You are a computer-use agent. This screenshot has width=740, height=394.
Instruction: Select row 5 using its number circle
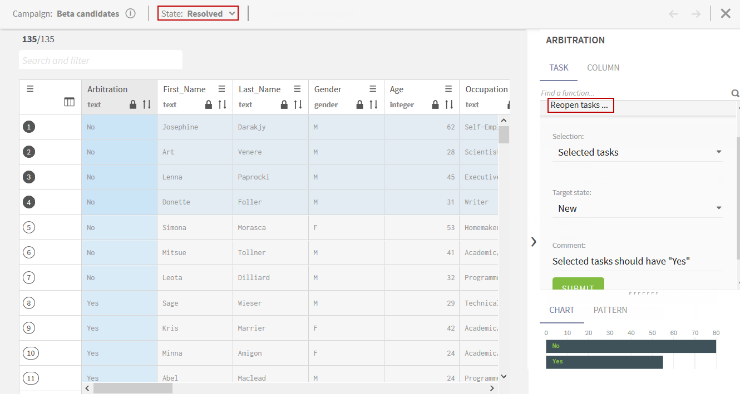coord(29,227)
